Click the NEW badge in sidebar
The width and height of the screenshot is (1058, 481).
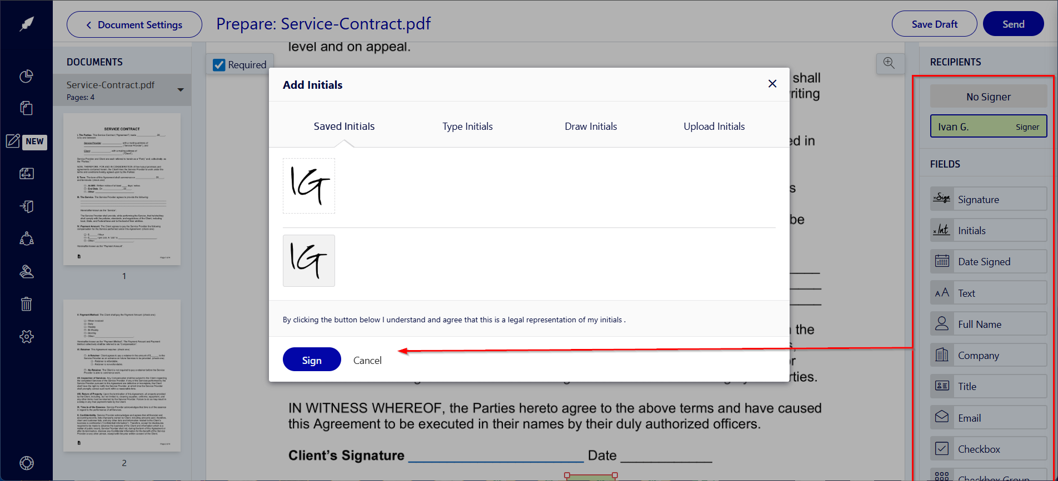click(34, 141)
